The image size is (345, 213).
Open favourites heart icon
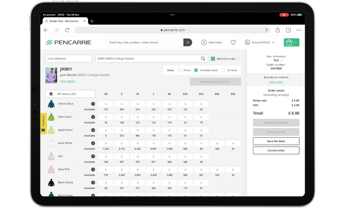point(233,42)
